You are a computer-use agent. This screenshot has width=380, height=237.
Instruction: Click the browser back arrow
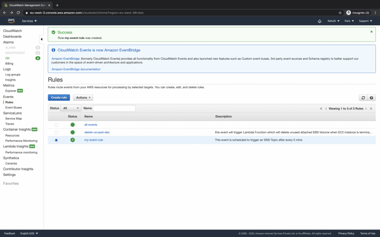5,13
